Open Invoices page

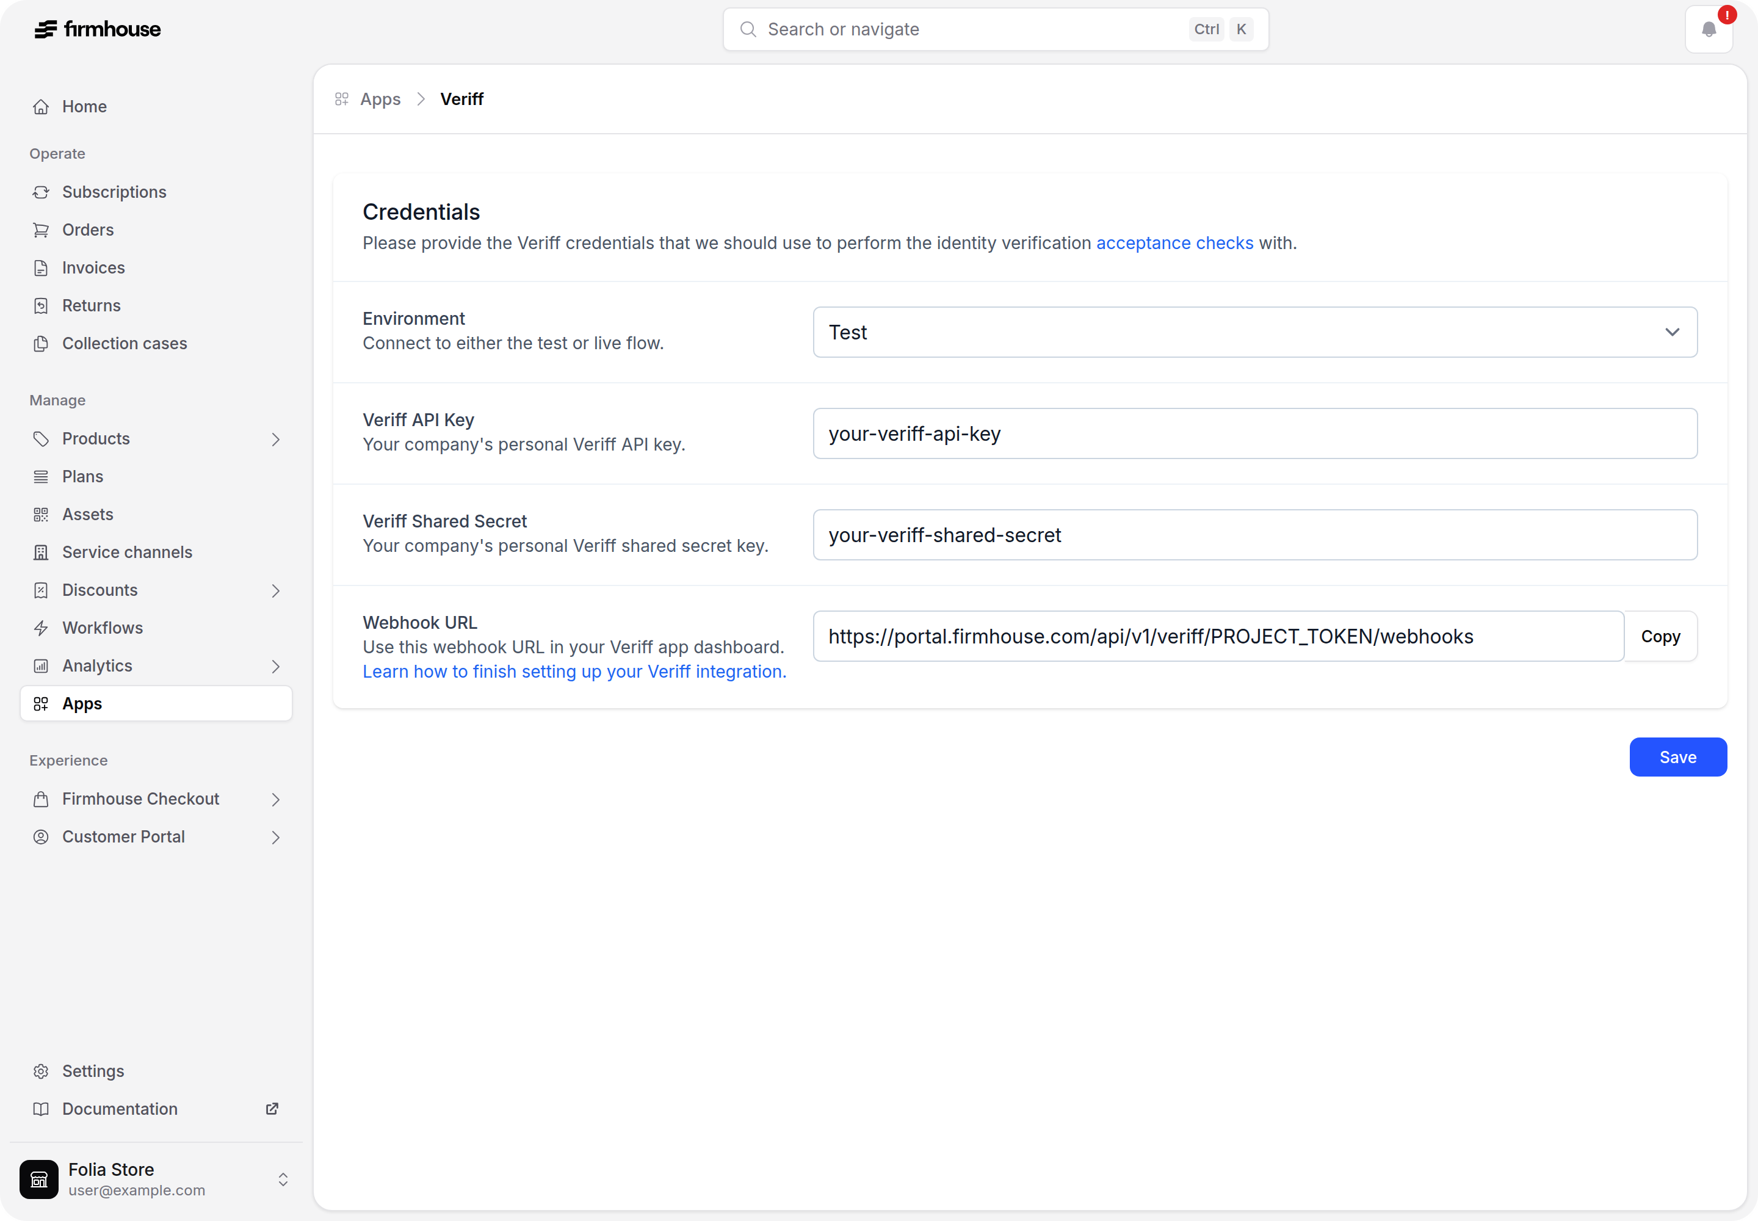(x=156, y=268)
